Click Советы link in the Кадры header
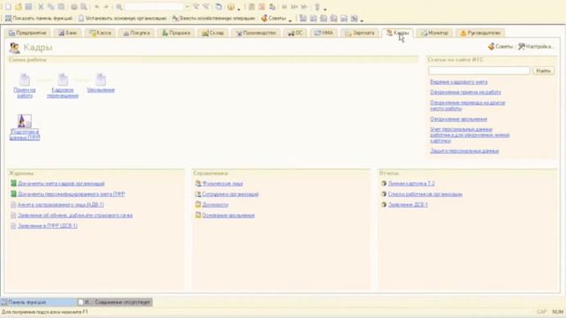 (x=501, y=47)
